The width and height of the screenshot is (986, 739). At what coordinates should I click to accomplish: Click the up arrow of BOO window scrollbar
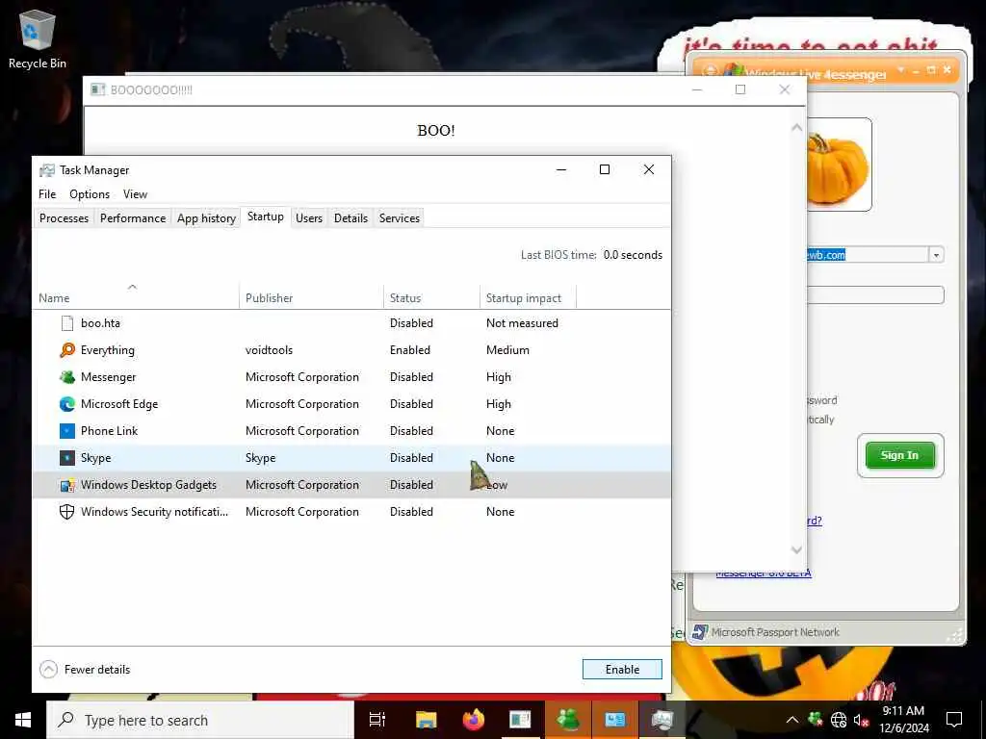[796, 128]
